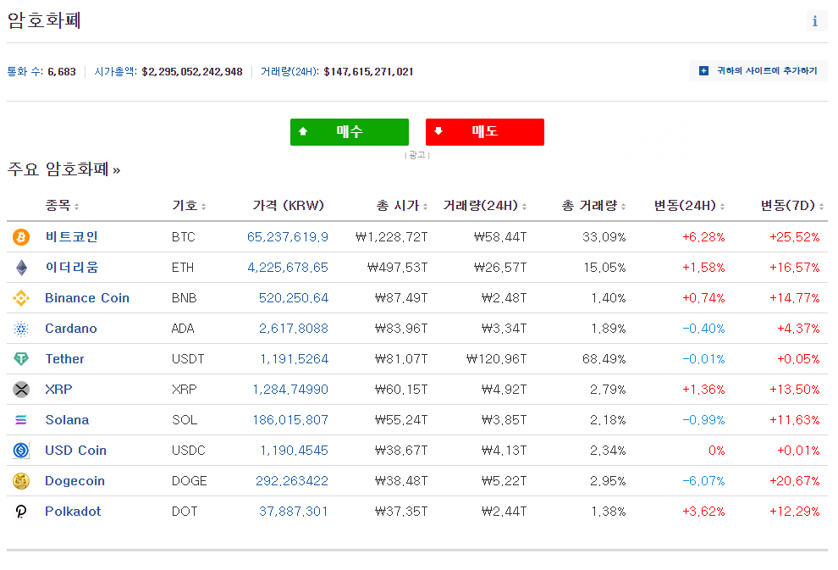Click Dogecoin price 292.263422
838x570 pixels.
pos(292,481)
